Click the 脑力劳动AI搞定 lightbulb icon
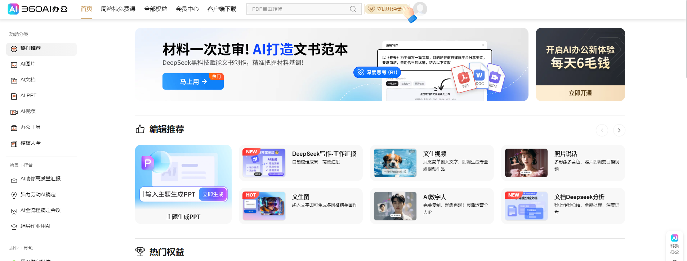This screenshot has height=261, width=687. coord(14,195)
